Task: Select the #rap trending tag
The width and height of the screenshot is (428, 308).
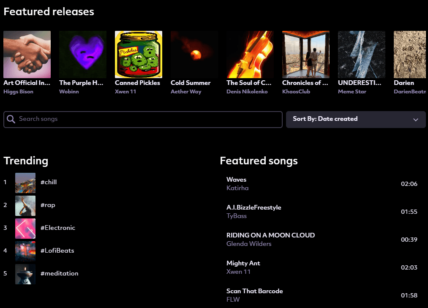Action: point(48,205)
